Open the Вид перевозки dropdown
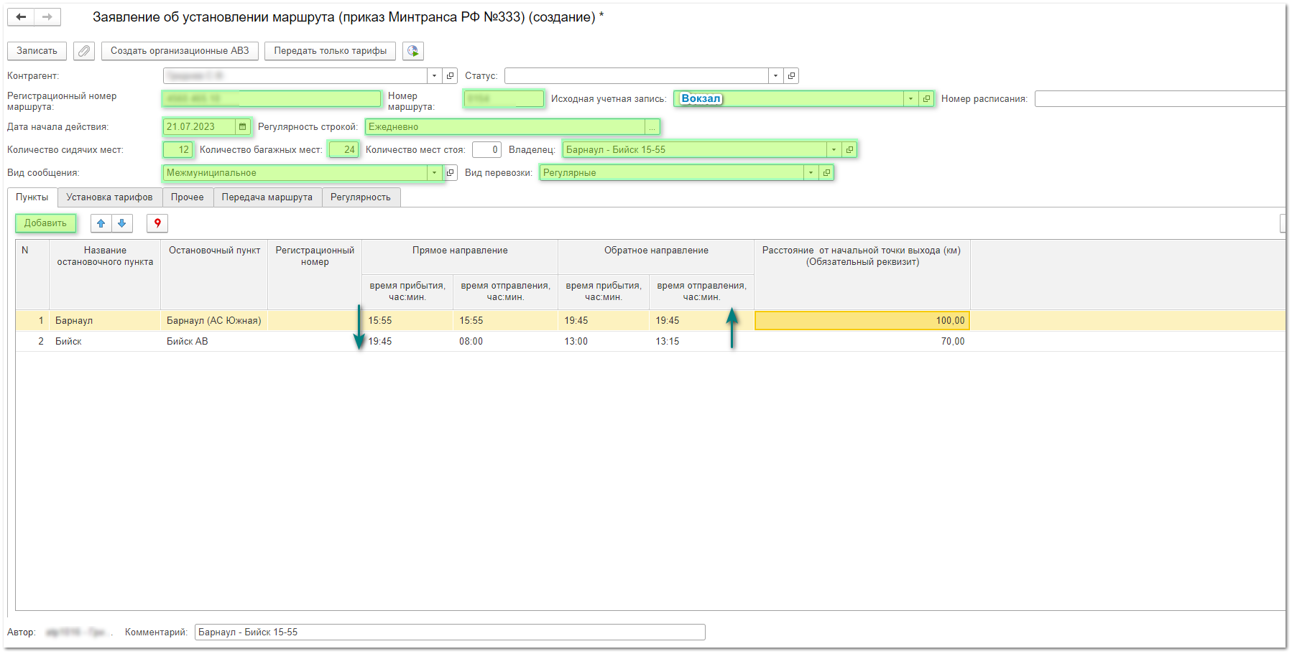 (x=811, y=173)
